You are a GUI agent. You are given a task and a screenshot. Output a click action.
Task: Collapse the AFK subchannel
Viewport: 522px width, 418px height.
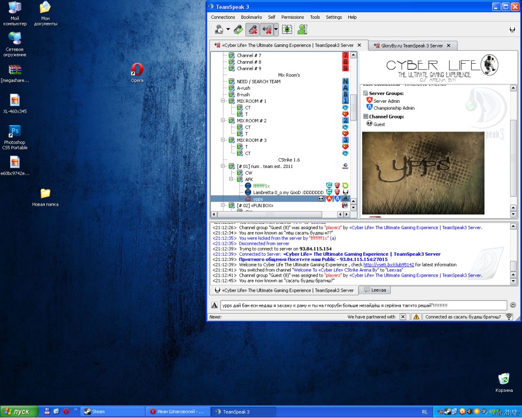231,179
